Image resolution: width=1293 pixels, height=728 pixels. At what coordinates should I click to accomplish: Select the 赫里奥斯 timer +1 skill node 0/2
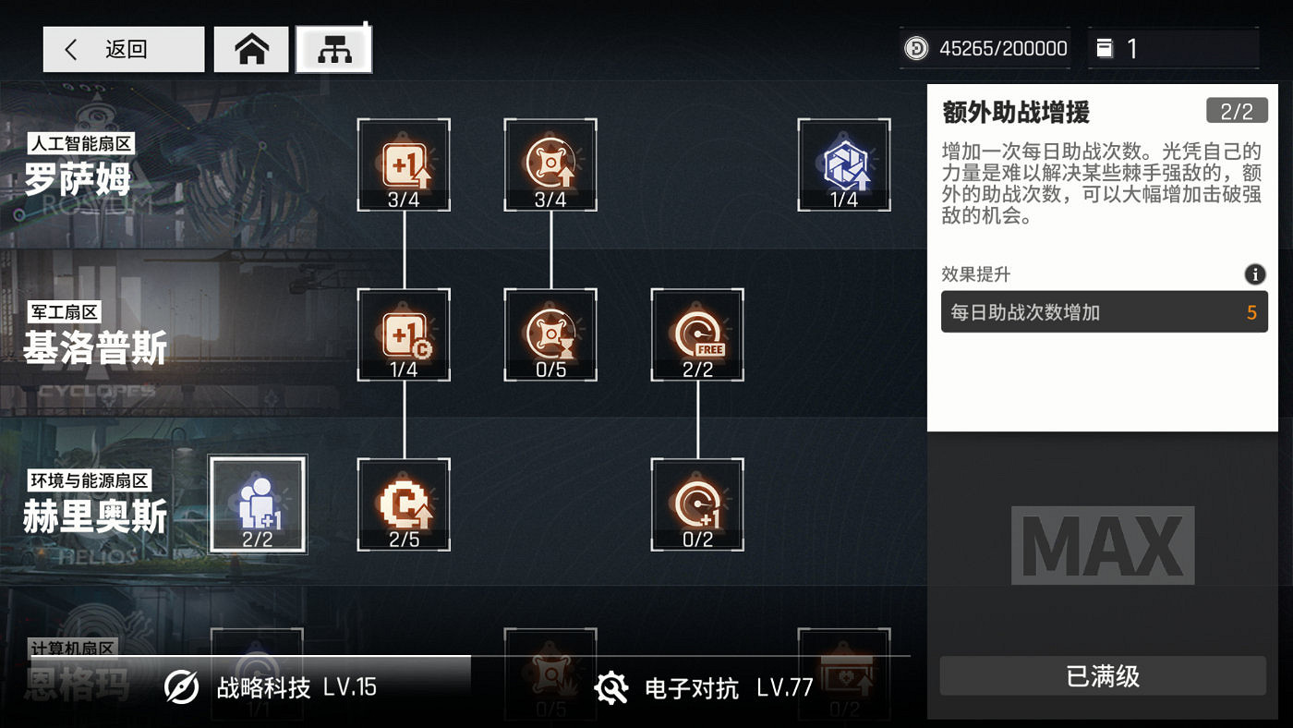point(697,504)
